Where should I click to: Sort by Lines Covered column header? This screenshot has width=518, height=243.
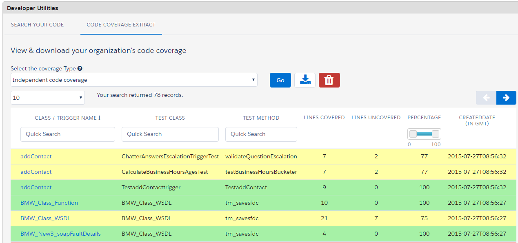[324, 117]
